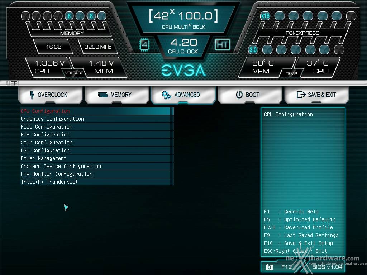This screenshot has height=275, width=367.
Task: Open Graphics Configuration submenu
Action: click(97, 119)
